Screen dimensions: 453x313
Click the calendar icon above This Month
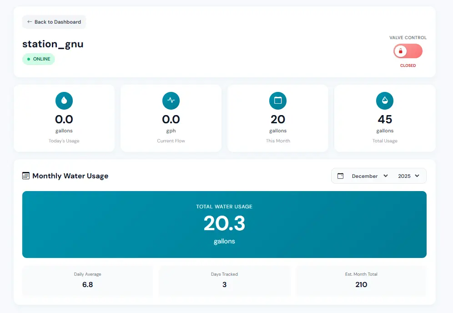(x=277, y=101)
